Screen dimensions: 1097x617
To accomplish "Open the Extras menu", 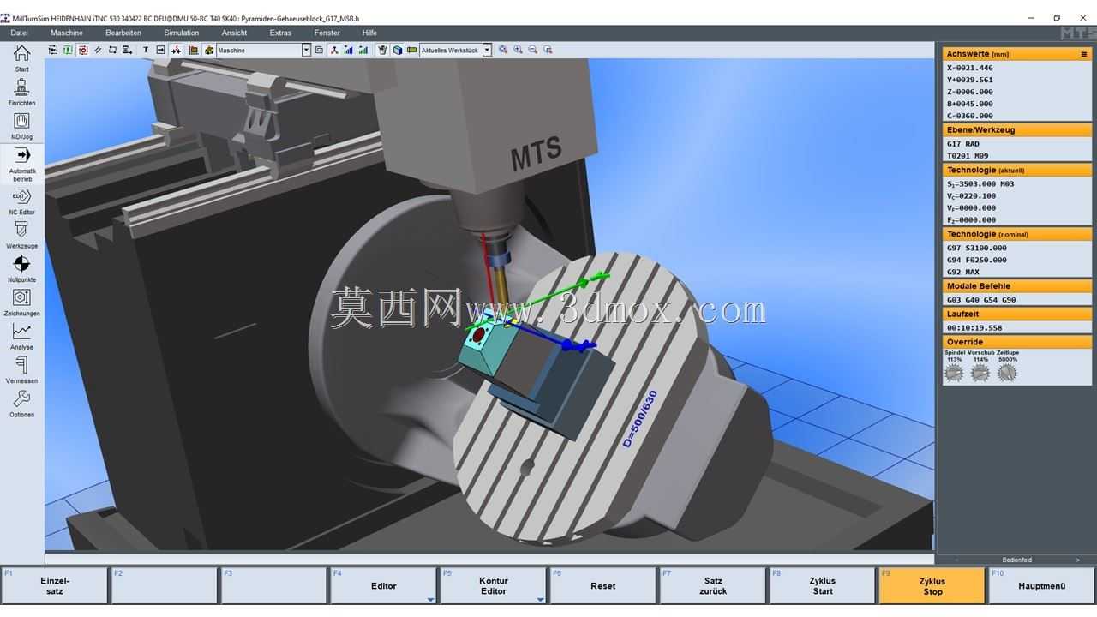I will click(280, 33).
